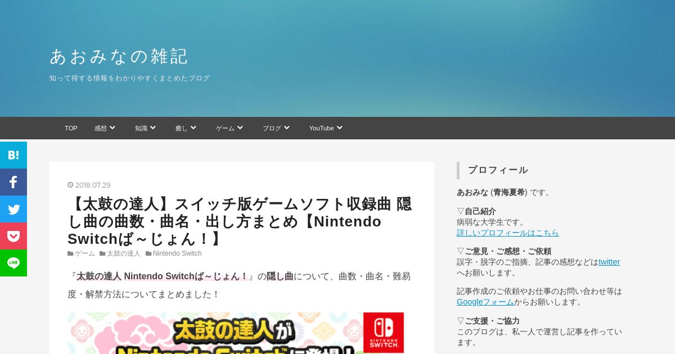The height and width of the screenshot is (354, 675).
Task: Expand the YouTube dropdown chevron
Action: tap(339, 128)
